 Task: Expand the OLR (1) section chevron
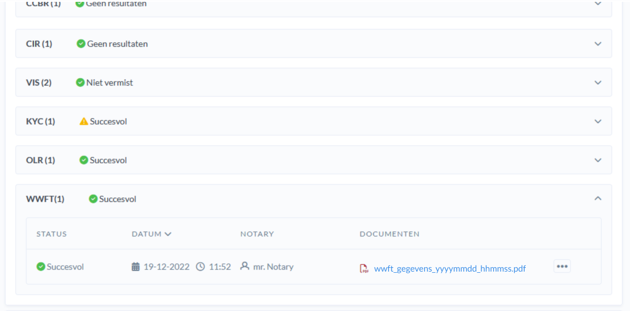coord(597,160)
